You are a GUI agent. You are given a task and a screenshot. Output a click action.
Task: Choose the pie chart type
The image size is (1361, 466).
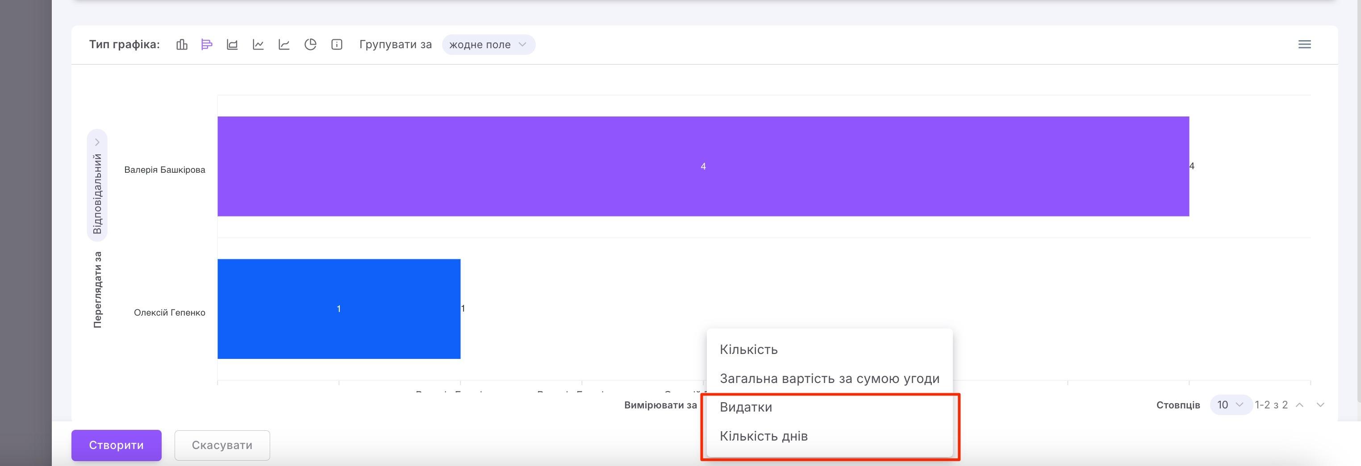point(311,44)
